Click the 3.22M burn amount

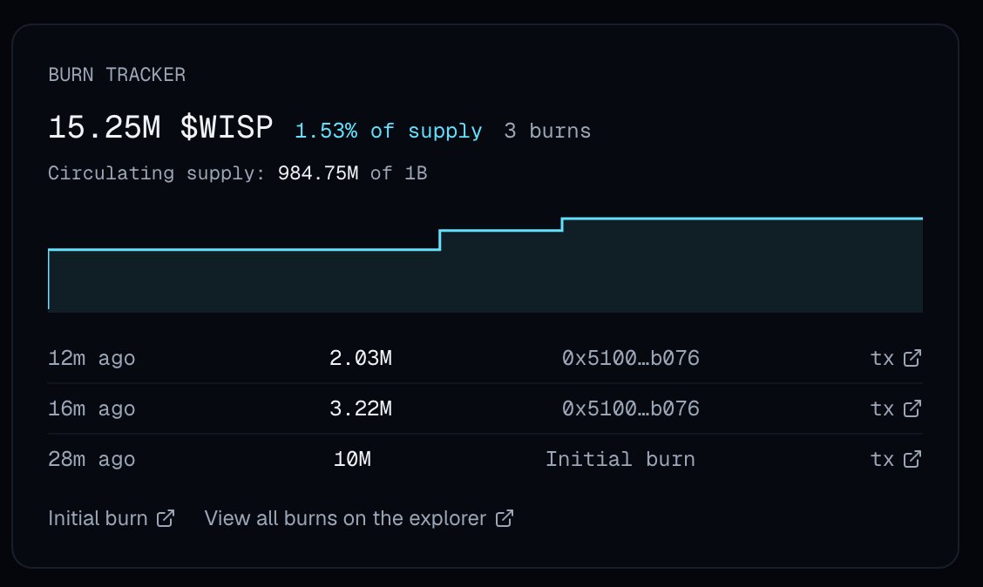click(x=361, y=408)
